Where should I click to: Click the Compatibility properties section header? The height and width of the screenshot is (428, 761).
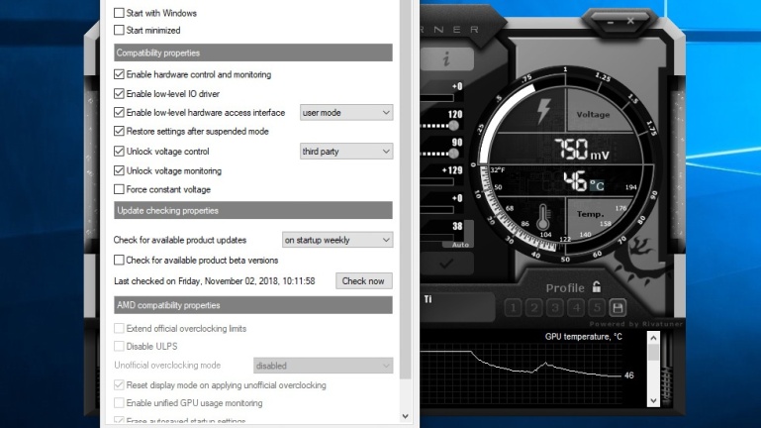253,53
